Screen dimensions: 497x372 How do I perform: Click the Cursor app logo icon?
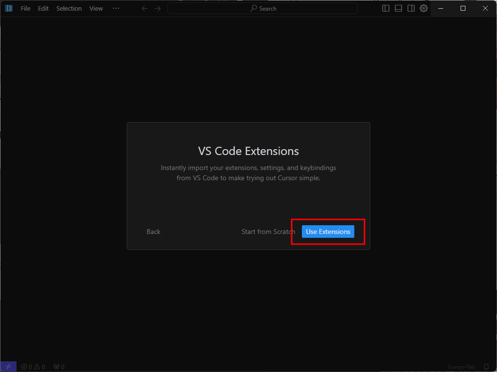point(9,8)
